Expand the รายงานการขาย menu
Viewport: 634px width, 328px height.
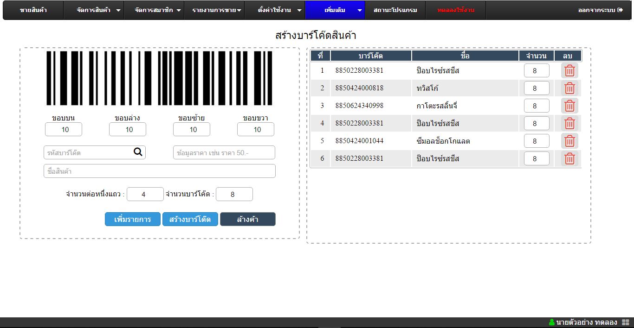(214, 10)
